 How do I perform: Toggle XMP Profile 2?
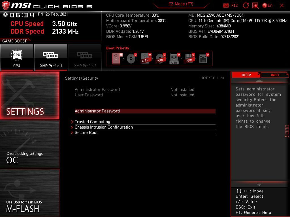(x=85, y=57)
